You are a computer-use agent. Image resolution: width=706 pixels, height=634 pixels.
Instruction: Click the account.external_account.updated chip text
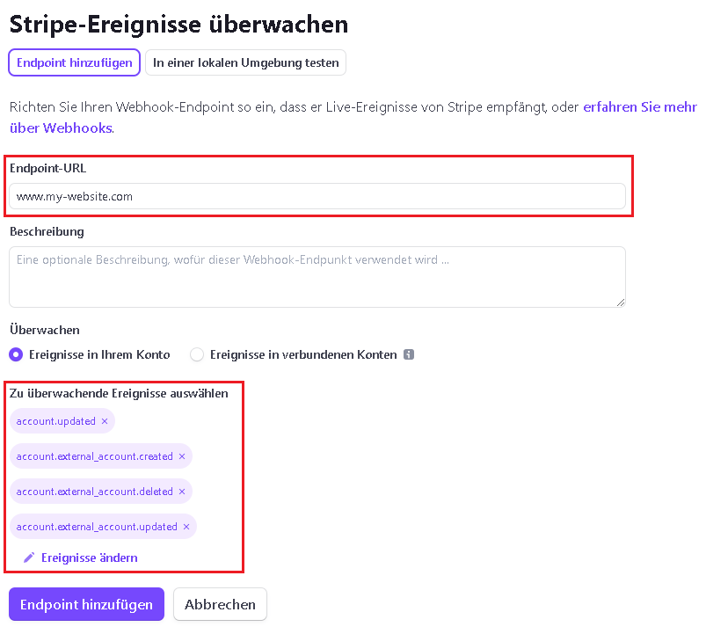(x=97, y=527)
